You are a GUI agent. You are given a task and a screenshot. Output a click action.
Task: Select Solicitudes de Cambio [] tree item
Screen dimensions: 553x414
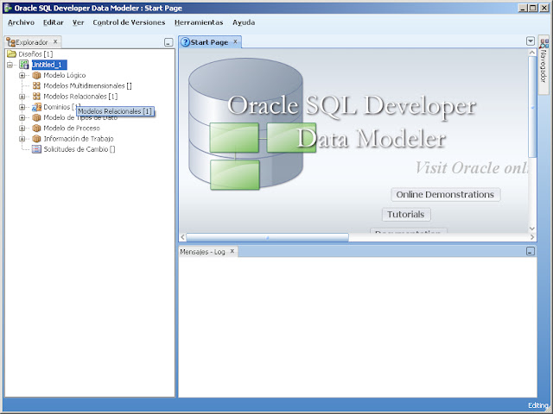pyautogui.click(x=79, y=149)
